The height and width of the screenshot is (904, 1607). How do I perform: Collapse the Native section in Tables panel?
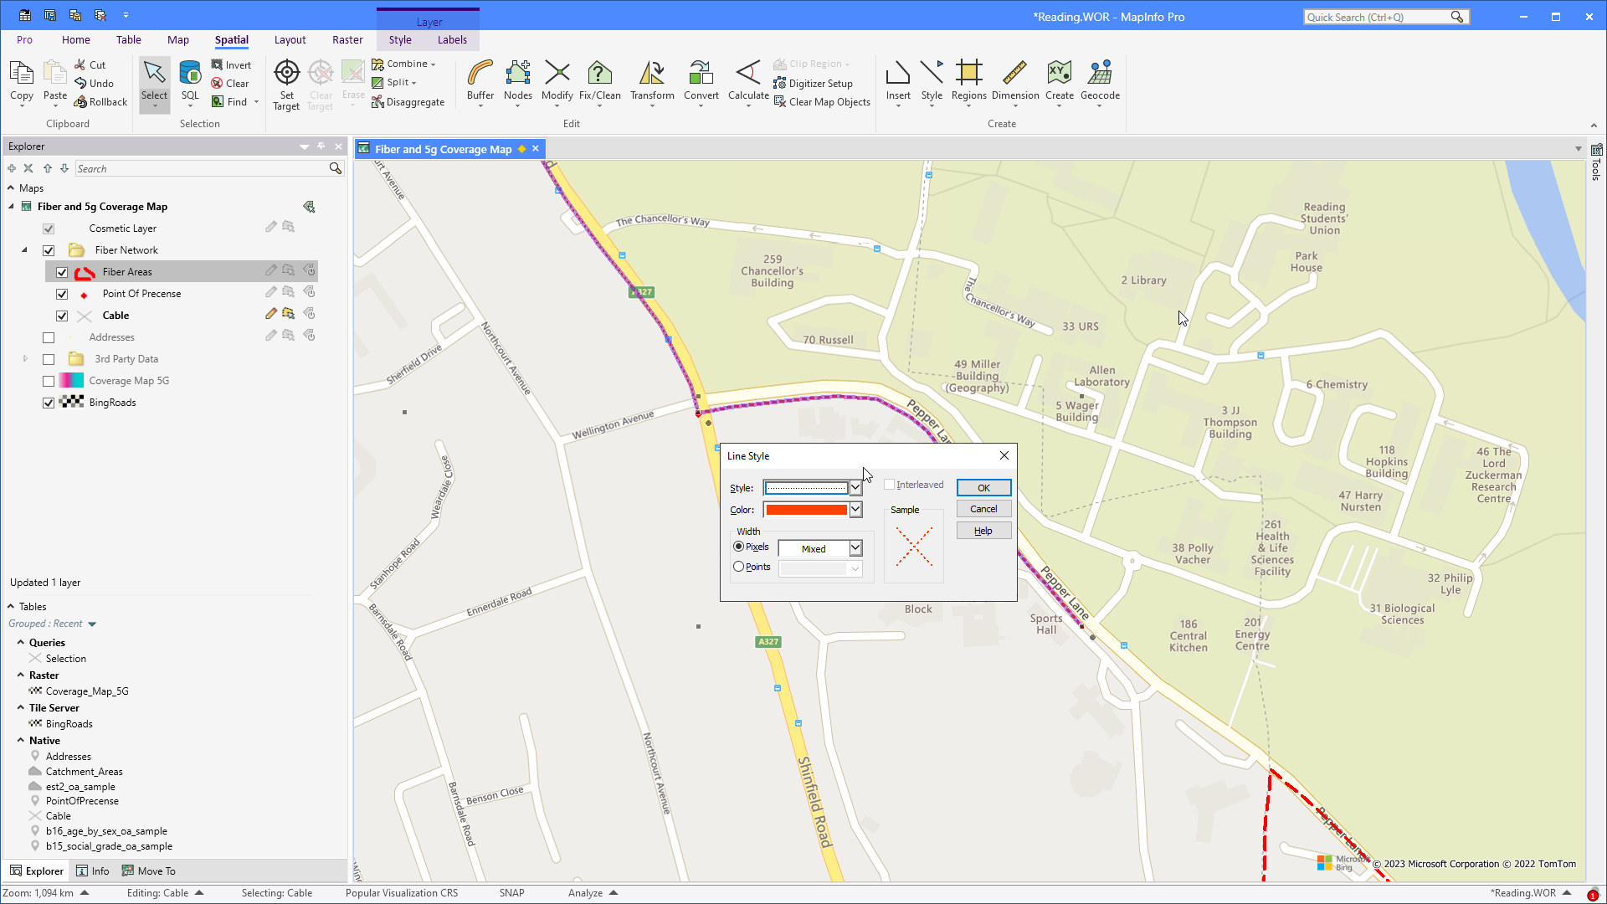pos(21,740)
